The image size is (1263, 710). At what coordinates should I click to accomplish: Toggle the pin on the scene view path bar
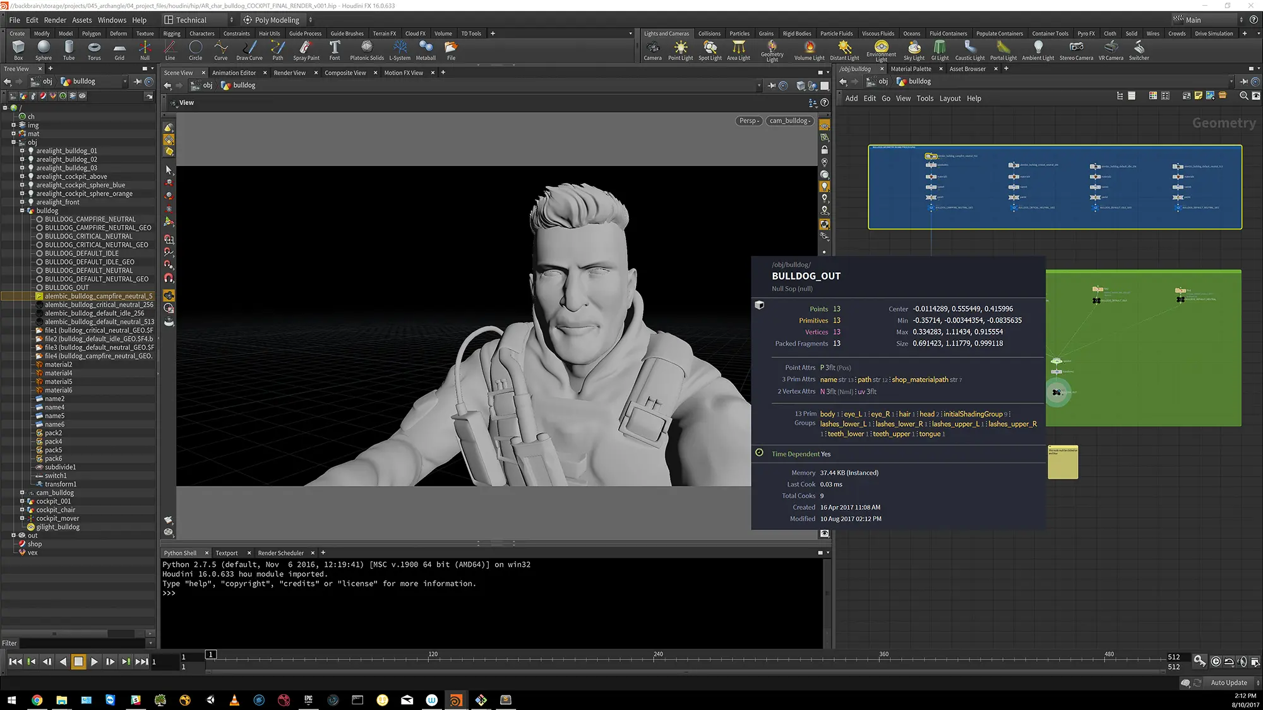(772, 85)
